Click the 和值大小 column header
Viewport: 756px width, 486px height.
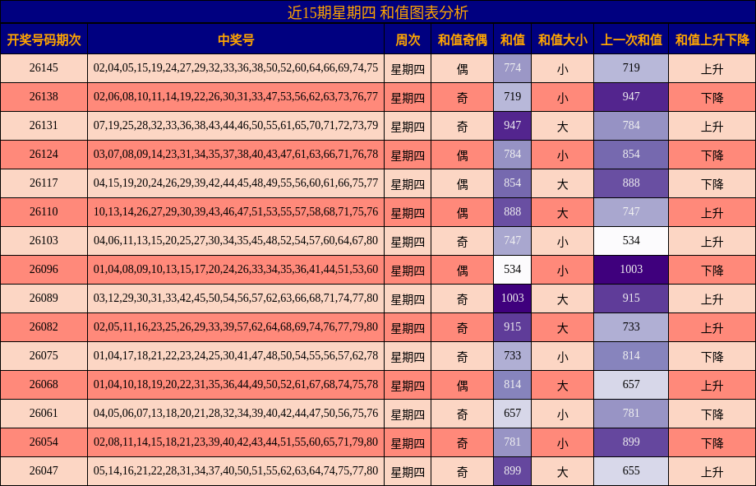562,39
